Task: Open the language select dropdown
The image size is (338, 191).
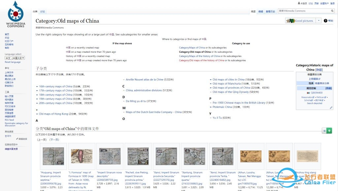Action: pos(15,58)
